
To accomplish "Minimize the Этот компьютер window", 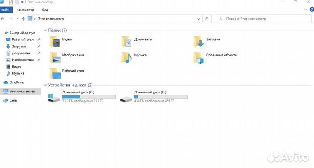I will point(283,2).
